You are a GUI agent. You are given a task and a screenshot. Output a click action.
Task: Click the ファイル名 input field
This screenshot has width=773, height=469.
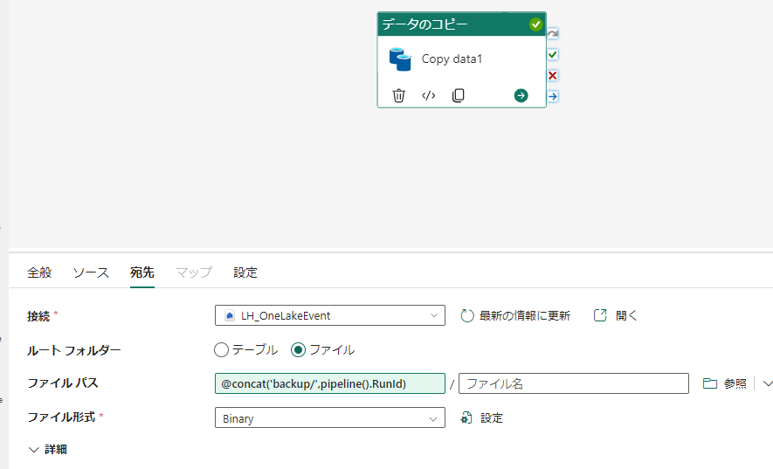(x=573, y=383)
